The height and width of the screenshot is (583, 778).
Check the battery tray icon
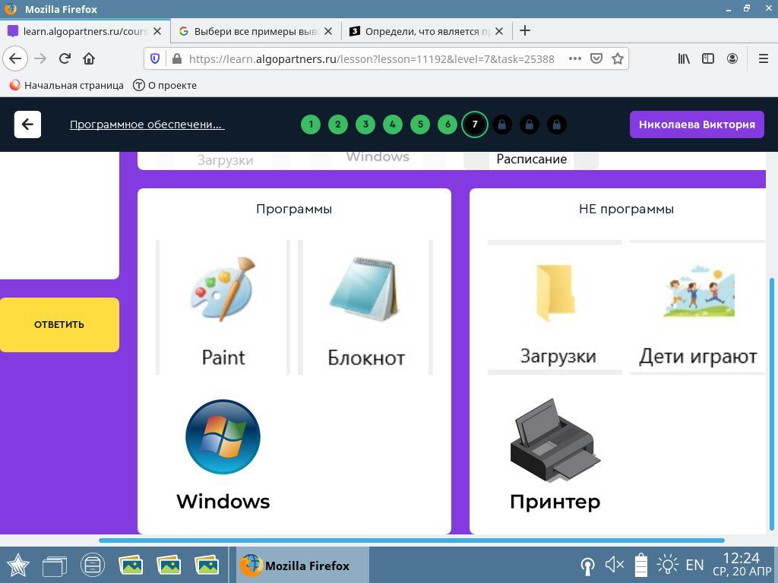pos(641,565)
